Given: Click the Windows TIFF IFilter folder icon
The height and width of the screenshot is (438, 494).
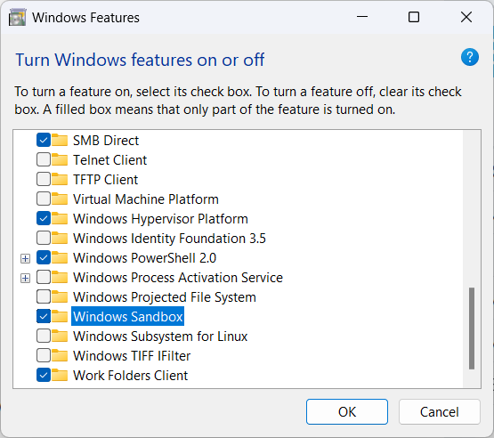Looking at the screenshot, I should pyautogui.click(x=60, y=355).
